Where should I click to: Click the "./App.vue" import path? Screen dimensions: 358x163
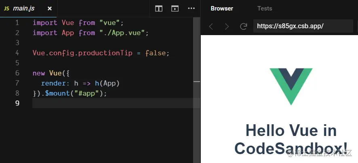(x=122, y=33)
